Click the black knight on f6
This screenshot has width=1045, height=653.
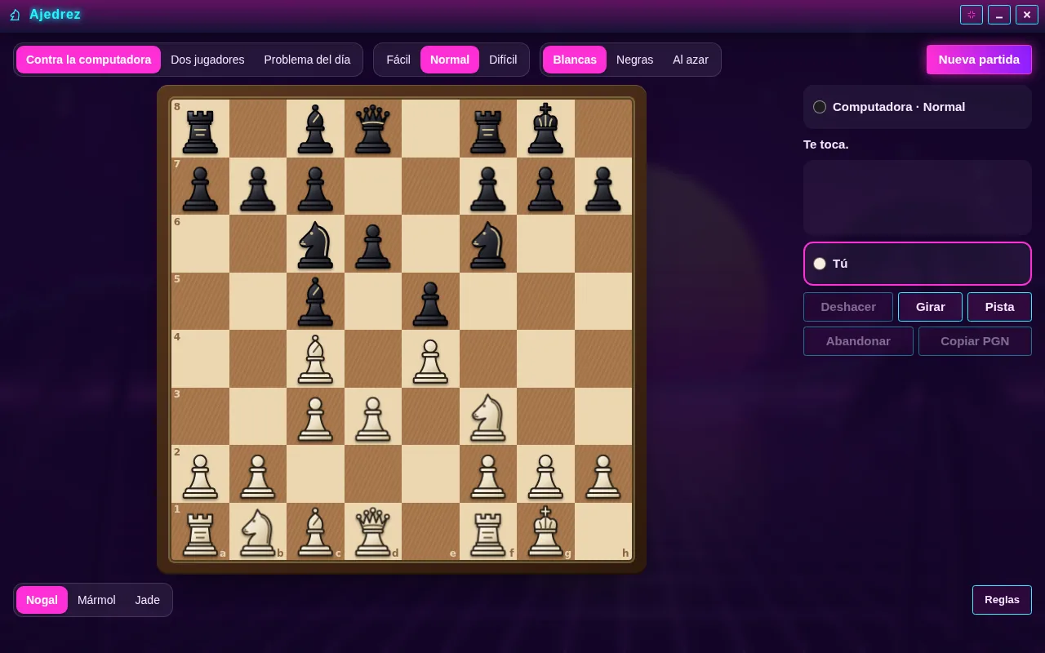pos(488,243)
